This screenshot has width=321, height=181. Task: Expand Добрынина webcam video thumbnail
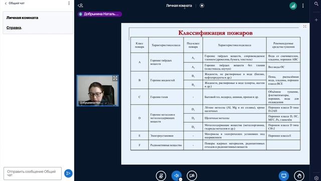(x=115, y=78)
